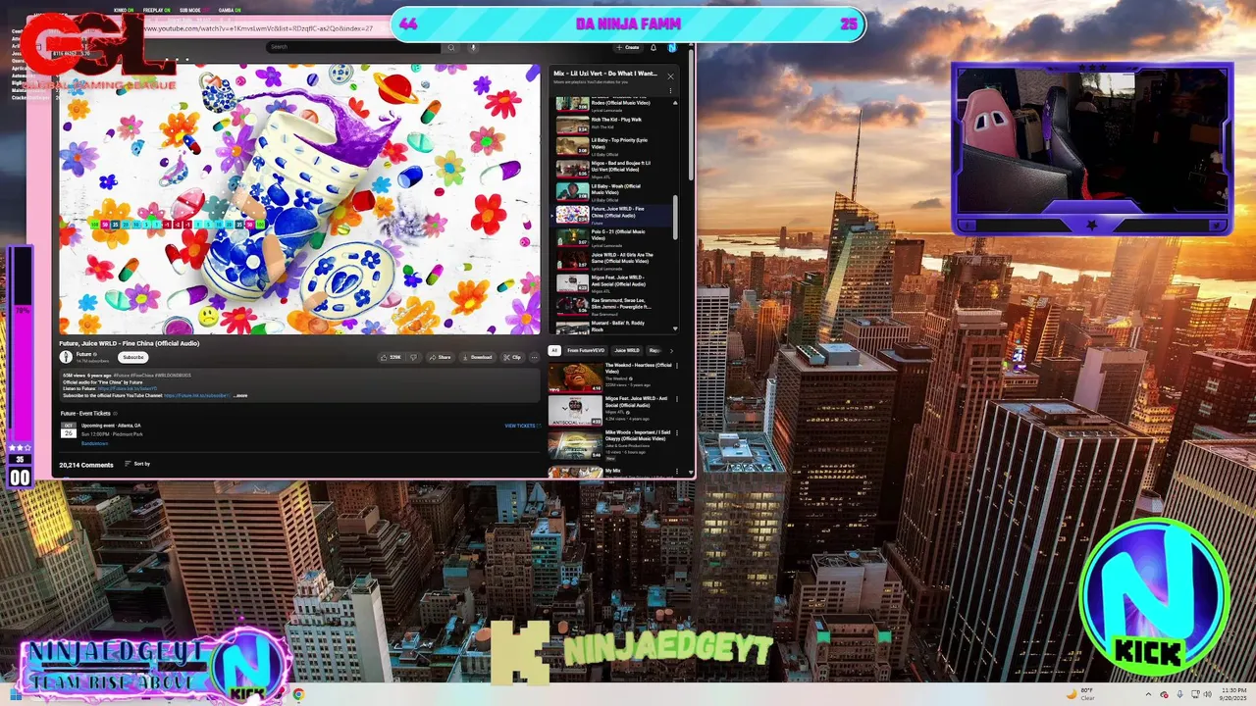Start voice search with the microphone icon

click(x=473, y=47)
